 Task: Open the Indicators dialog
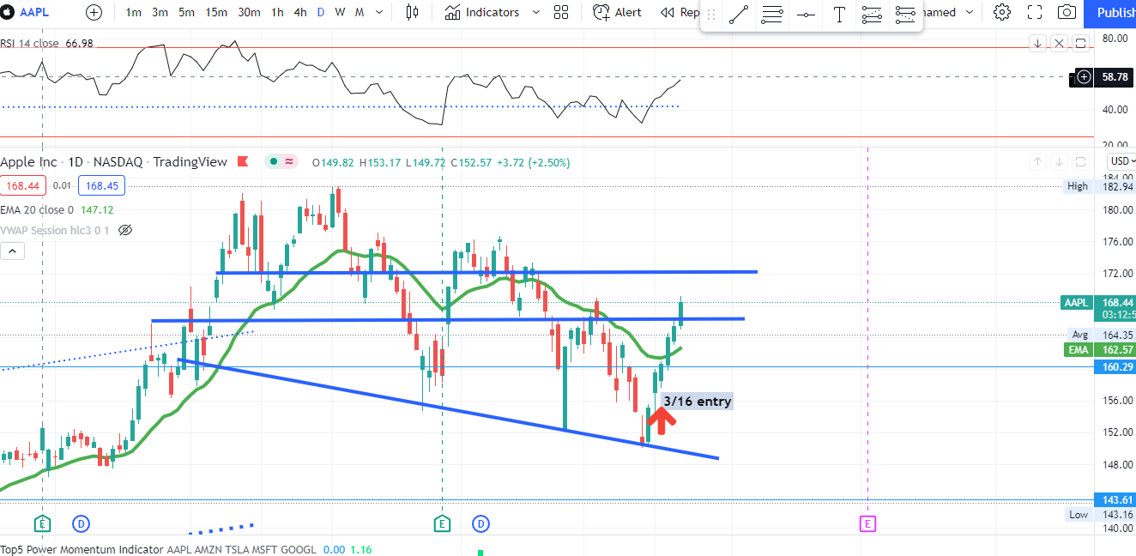(482, 13)
